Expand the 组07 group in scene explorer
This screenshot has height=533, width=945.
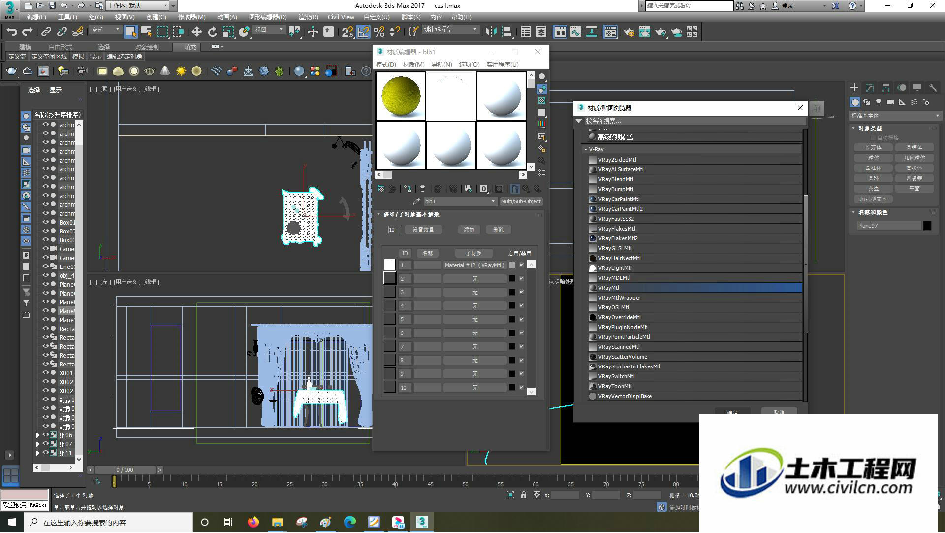38,444
